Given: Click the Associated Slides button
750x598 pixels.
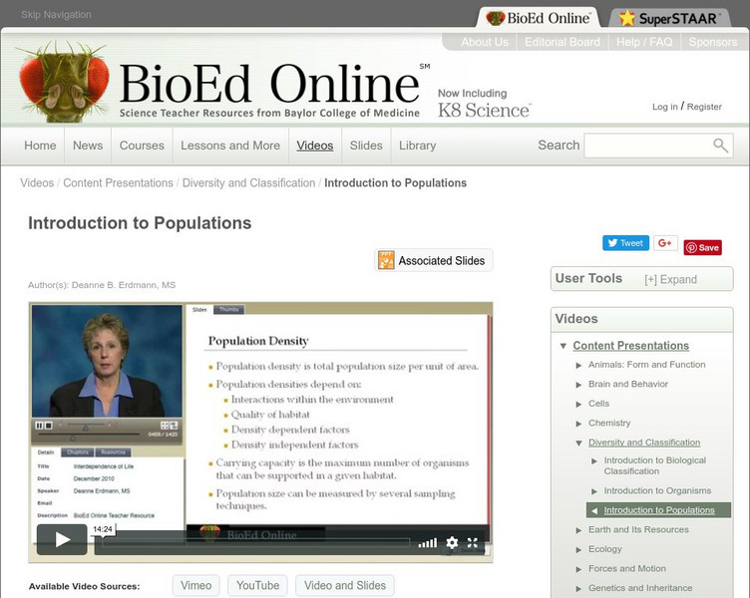Looking at the screenshot, I should tap(434, 260).
